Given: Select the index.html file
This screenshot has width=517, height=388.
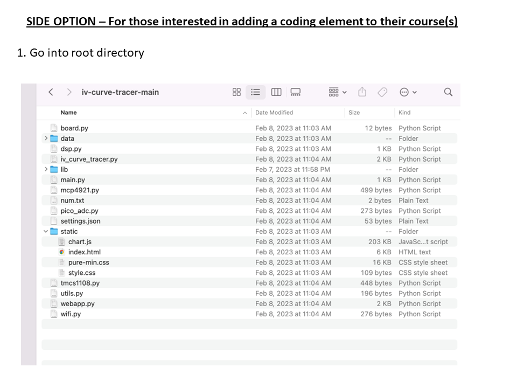Looking at the screenshot, I should [249, 252].
